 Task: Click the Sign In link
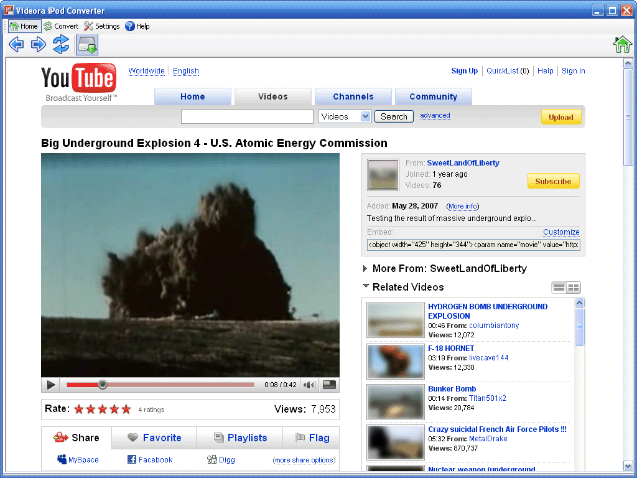point(573,71)
